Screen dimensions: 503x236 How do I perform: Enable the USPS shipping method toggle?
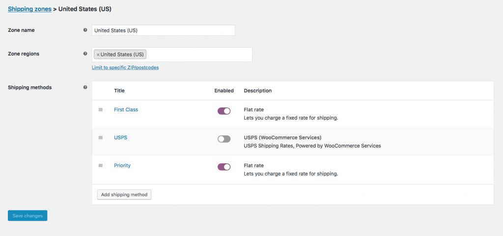click(x=224, y=139)
